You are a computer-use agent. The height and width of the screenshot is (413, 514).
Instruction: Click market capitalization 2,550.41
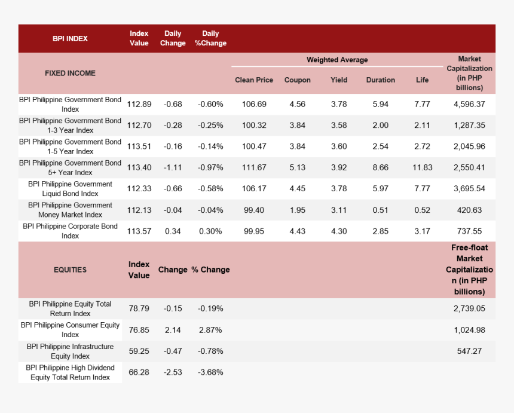click(469, 167)
